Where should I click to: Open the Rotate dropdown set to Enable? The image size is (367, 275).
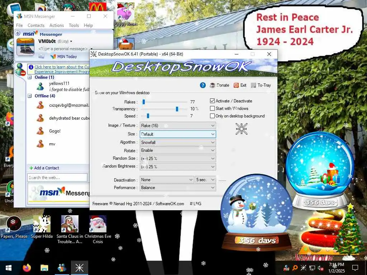178,150
